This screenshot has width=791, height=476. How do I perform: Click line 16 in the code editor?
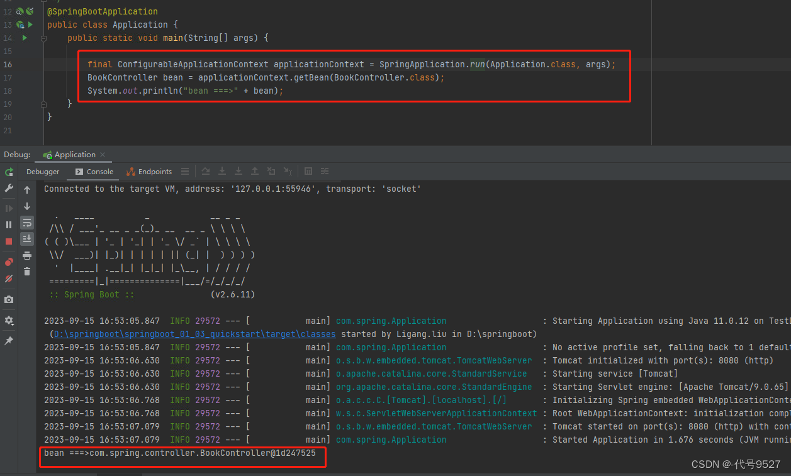coord(315,65)
